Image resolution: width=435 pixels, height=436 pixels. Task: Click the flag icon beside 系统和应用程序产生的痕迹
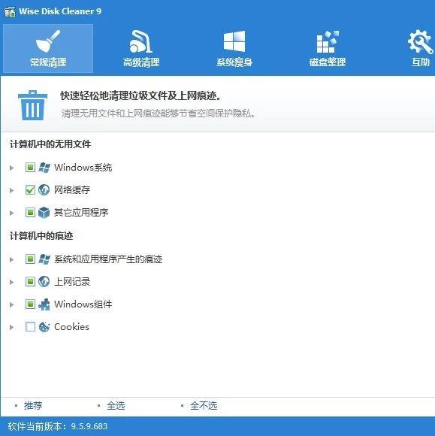coord(44,259)
